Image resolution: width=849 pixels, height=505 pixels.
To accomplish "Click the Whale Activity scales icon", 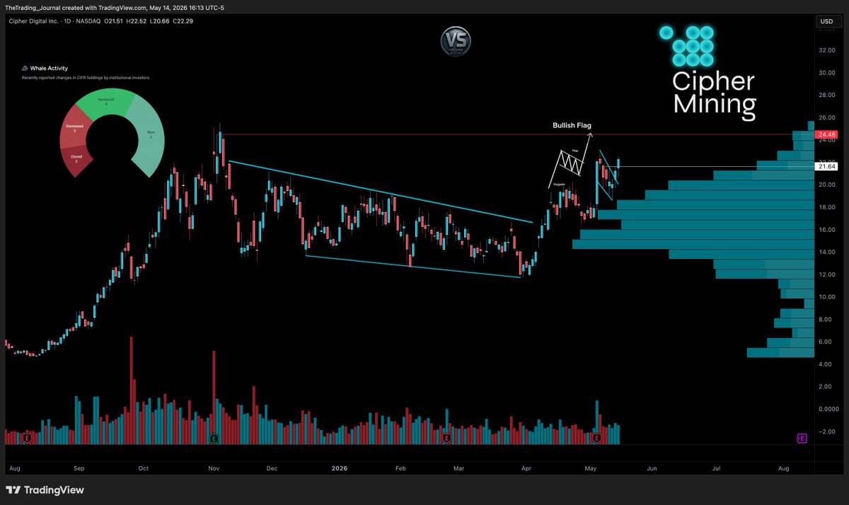I will point(25,69).
